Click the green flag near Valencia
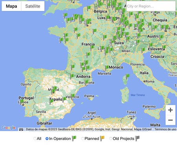Screen dimensions: 177x145 point(73,96)
